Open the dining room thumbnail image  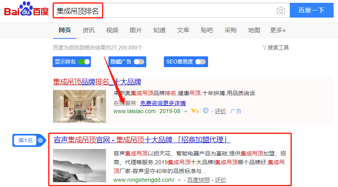tap(80, 106)
